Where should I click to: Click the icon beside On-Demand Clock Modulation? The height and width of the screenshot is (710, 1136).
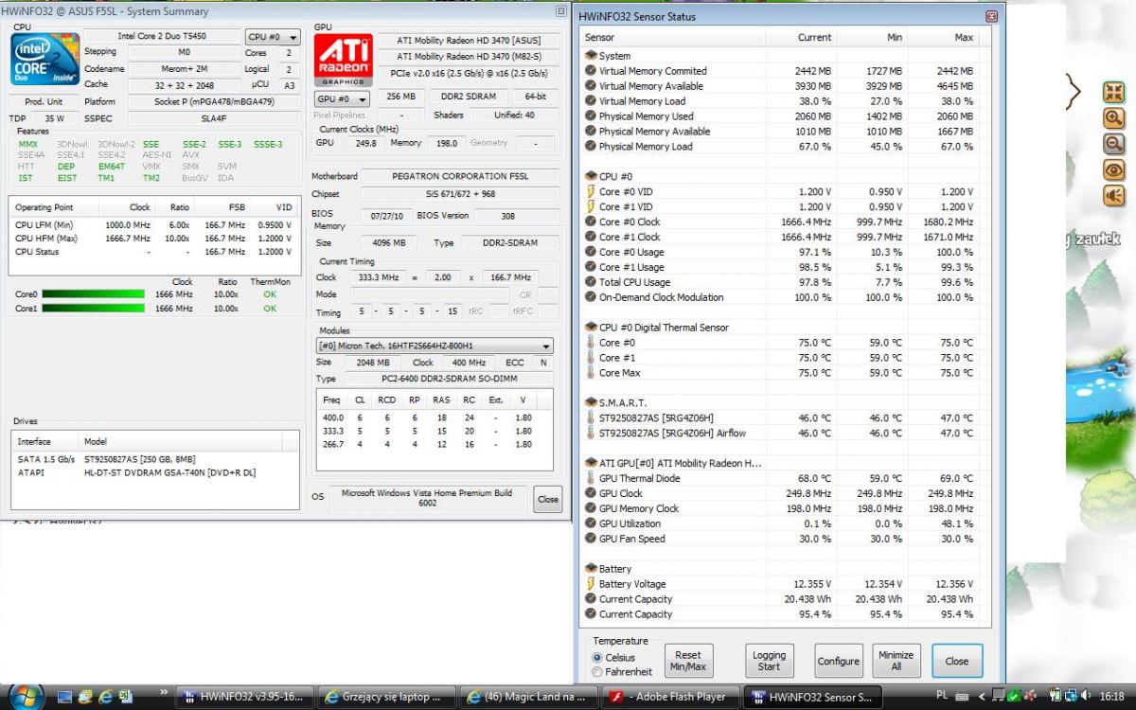pos(591,297)
